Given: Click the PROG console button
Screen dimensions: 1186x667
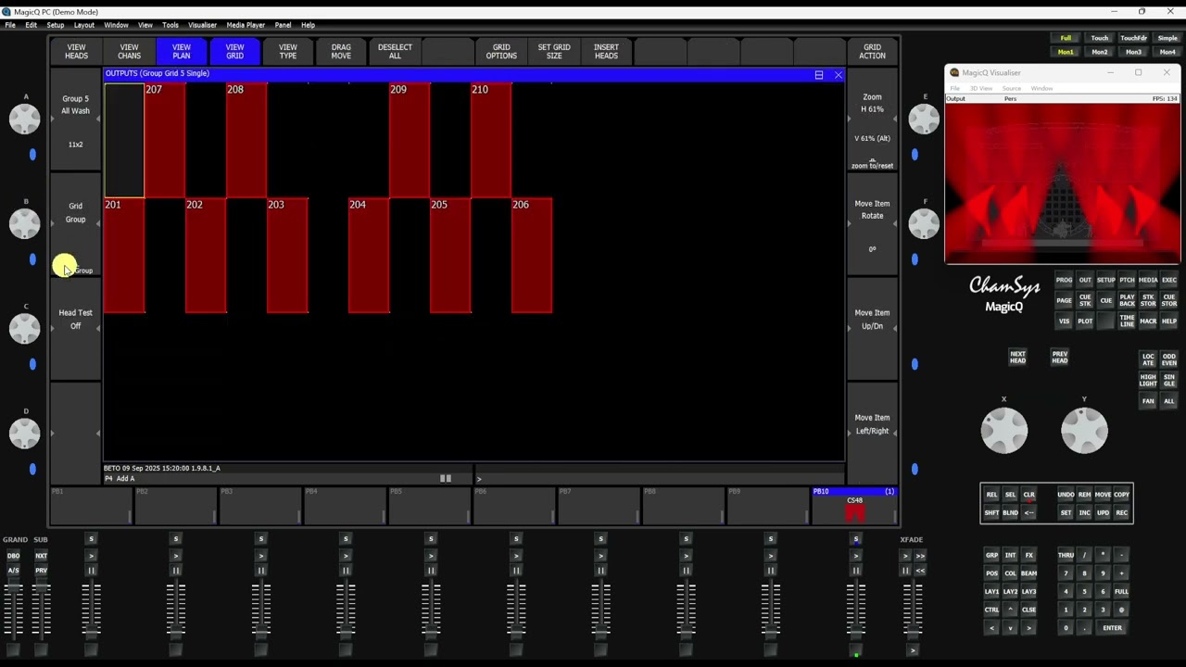Looking at the screenshot, I should tap(1064, 280).
